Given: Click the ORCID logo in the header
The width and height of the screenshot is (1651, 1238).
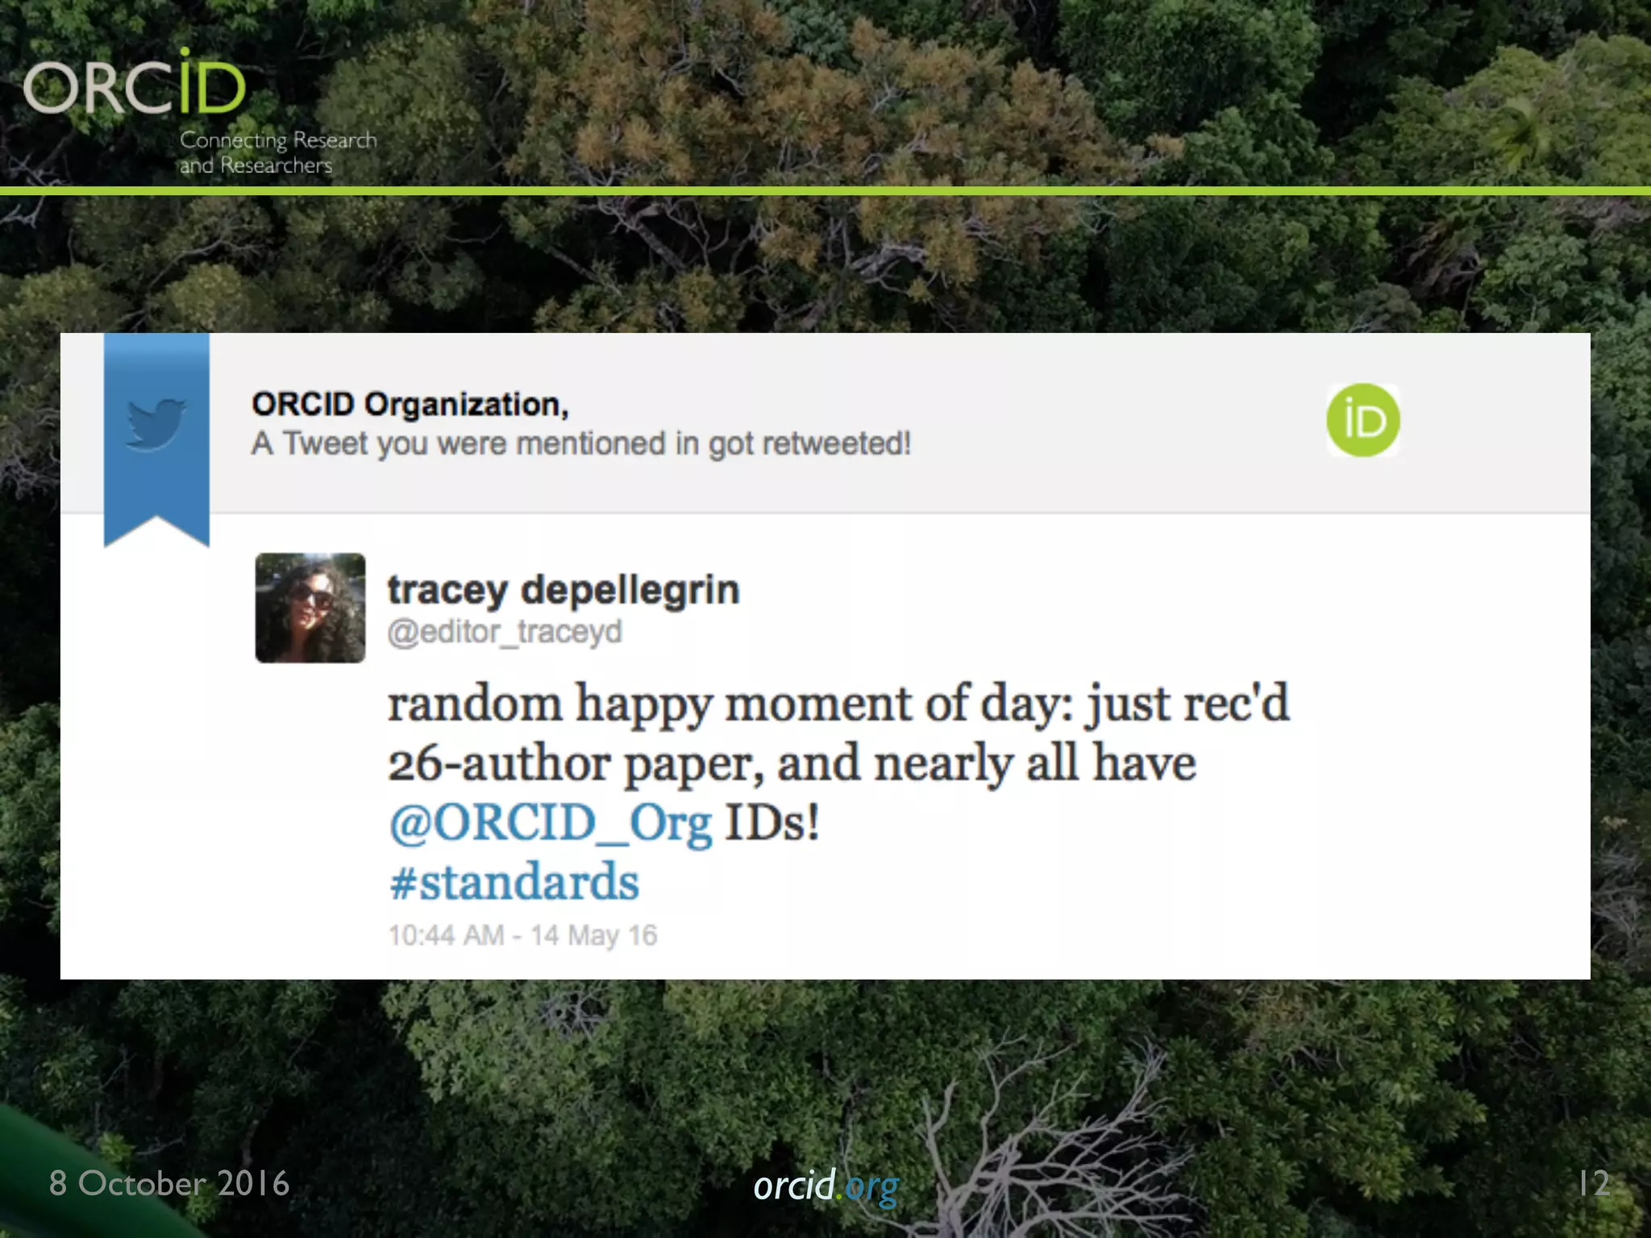Looking at the screenshot, I should [x=135, y=81].
